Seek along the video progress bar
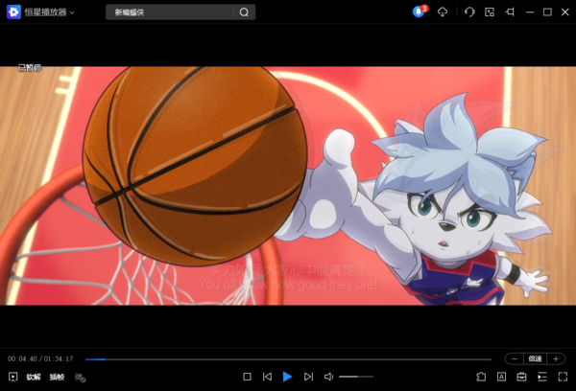The height and width of the screenshot is (391, 576). coord(288,359)
